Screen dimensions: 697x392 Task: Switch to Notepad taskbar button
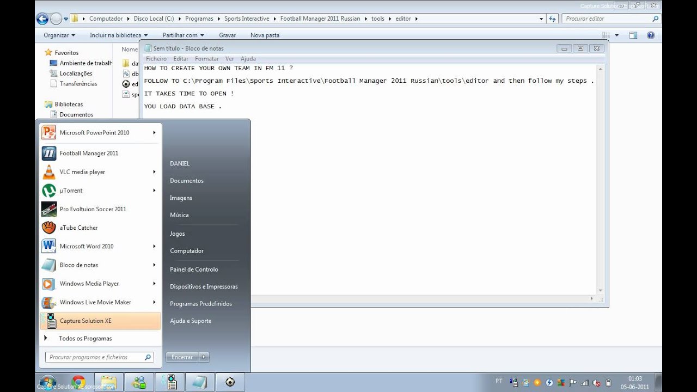(200, 382)
